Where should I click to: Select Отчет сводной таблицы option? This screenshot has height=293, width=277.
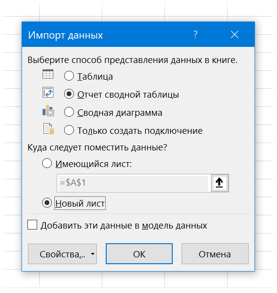coord(69,94)
